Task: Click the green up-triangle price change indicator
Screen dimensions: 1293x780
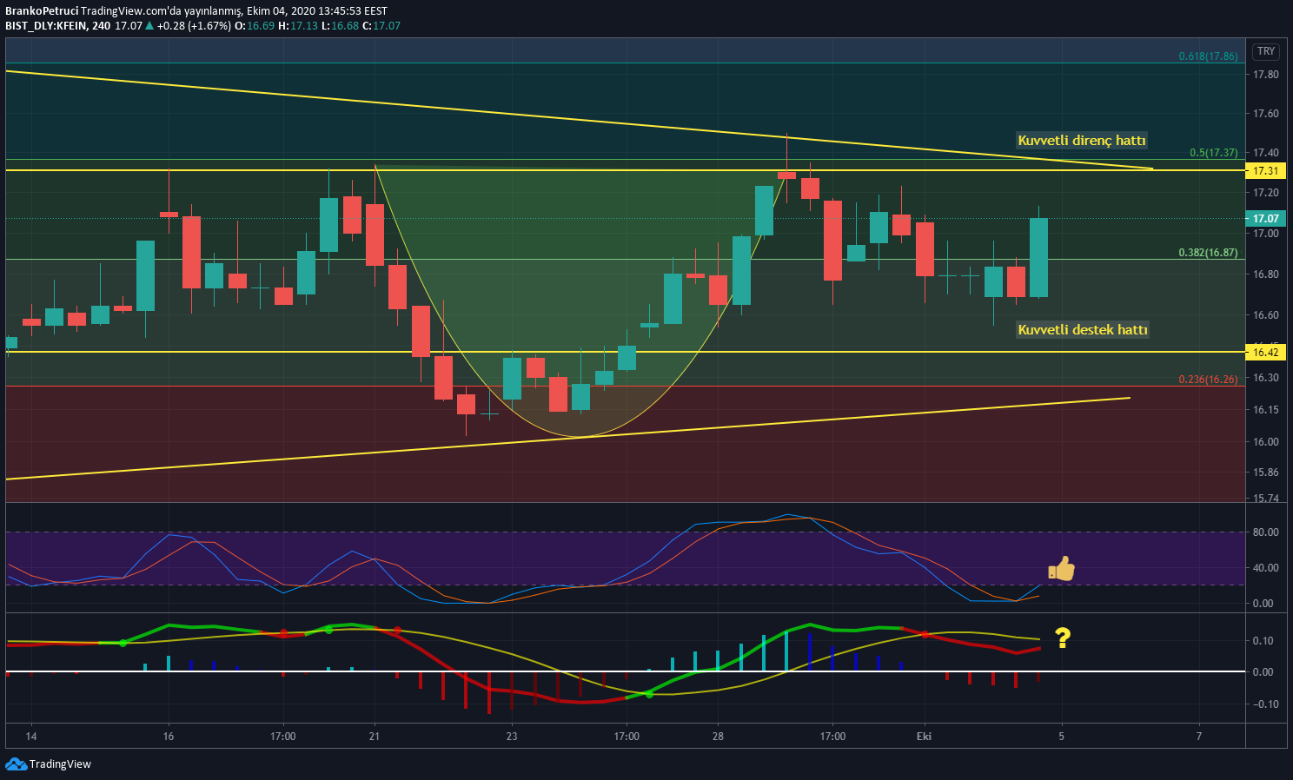Action: [x=149, y=25]
